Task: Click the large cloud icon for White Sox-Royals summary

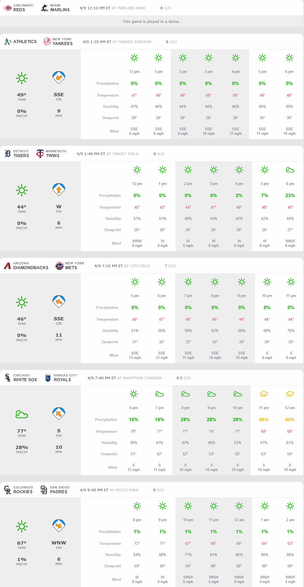Action: pos(22,414)
